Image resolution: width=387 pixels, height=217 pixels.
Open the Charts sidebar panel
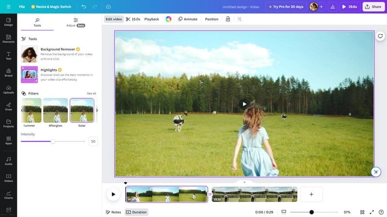8,195
